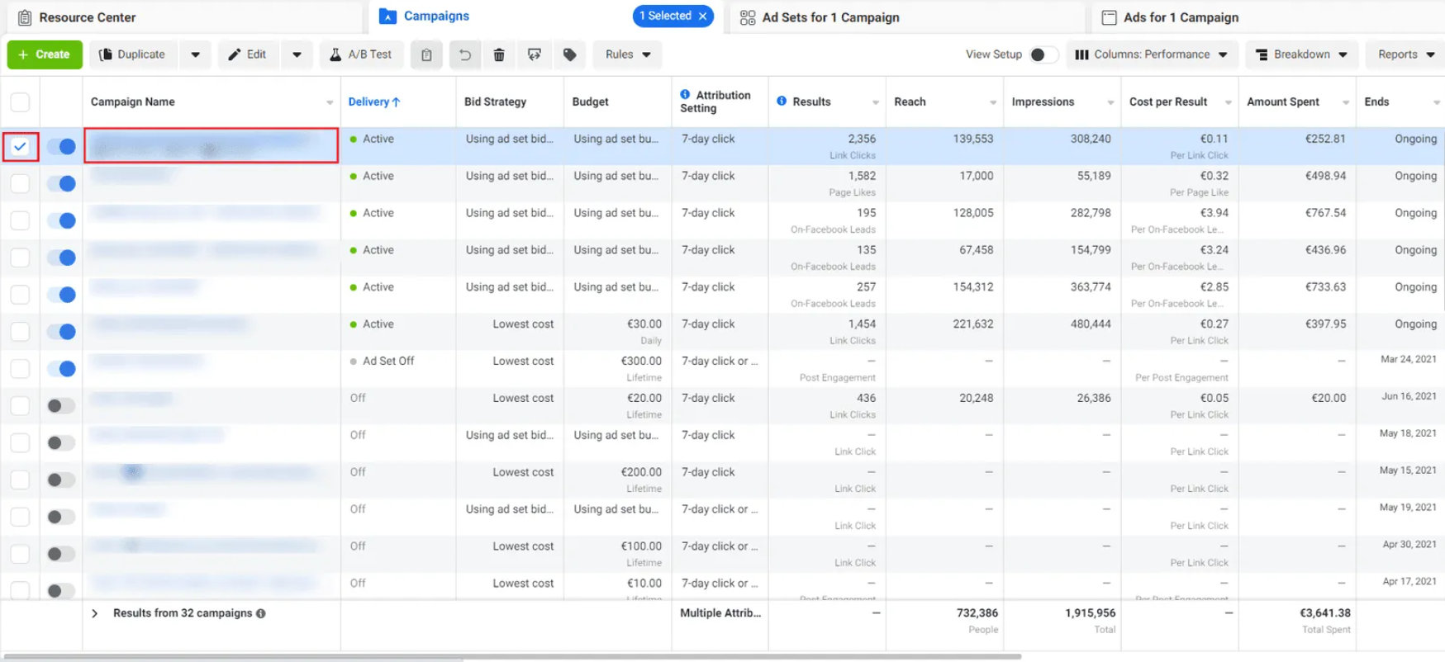Toggle the View Setup switch
Screen dimensions: 1445x662
(1043, 54)
